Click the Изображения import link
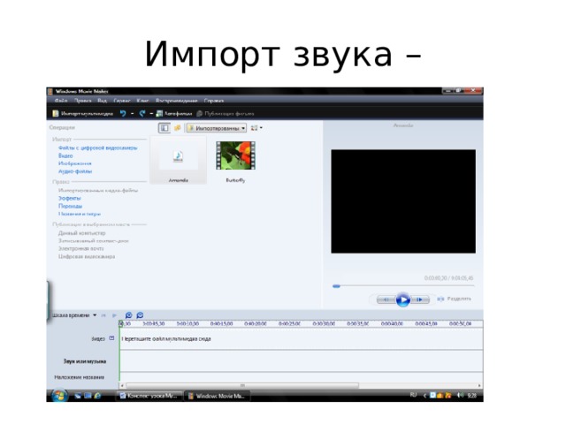 tap(74, 163)
